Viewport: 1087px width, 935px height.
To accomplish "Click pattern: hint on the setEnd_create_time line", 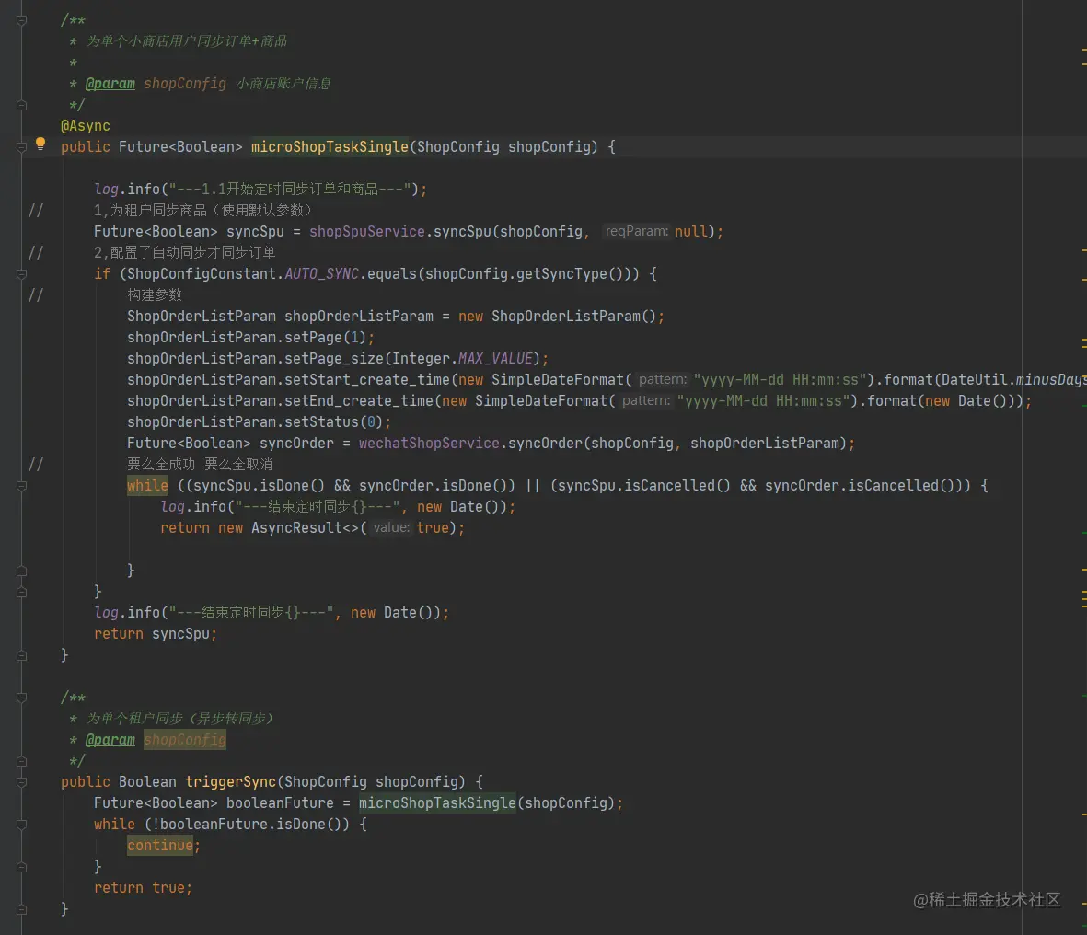I will click(x=646, y=400).
